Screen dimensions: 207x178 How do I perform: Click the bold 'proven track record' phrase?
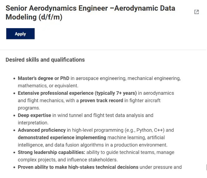pyautogui.click(x=101, y=100)
